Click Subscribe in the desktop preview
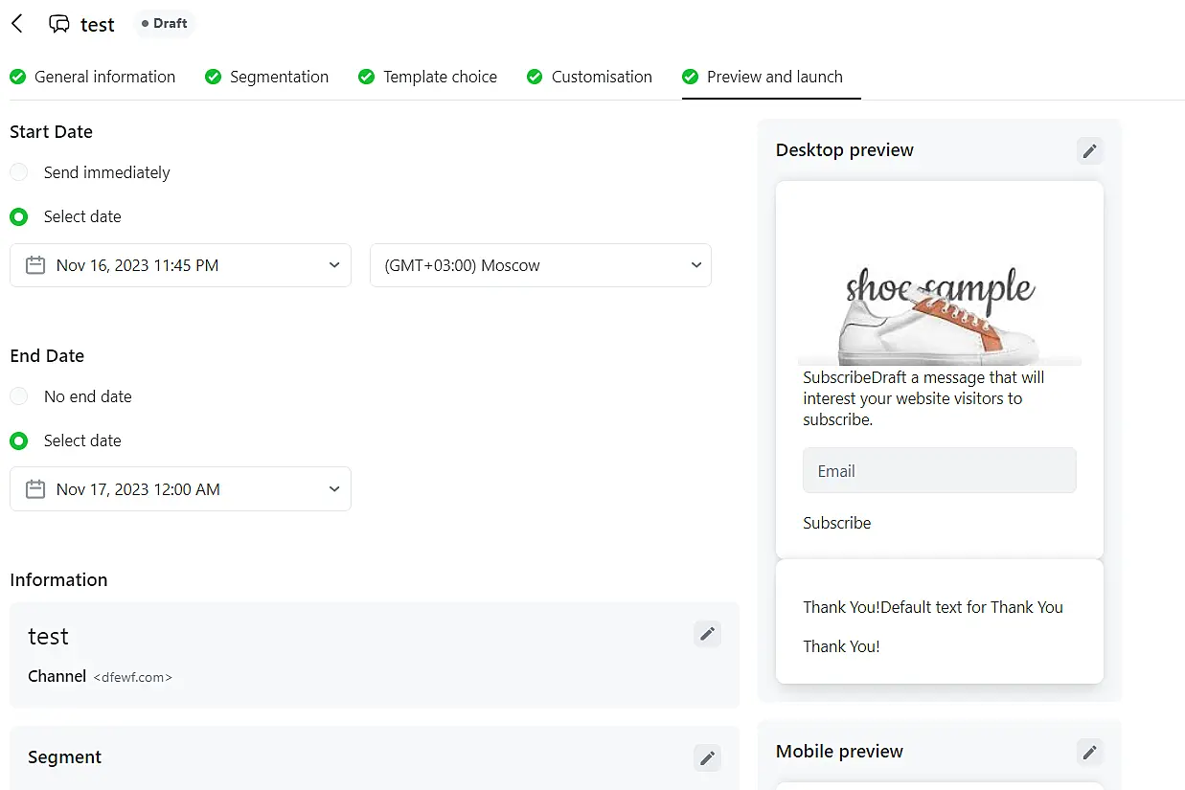 837,523
